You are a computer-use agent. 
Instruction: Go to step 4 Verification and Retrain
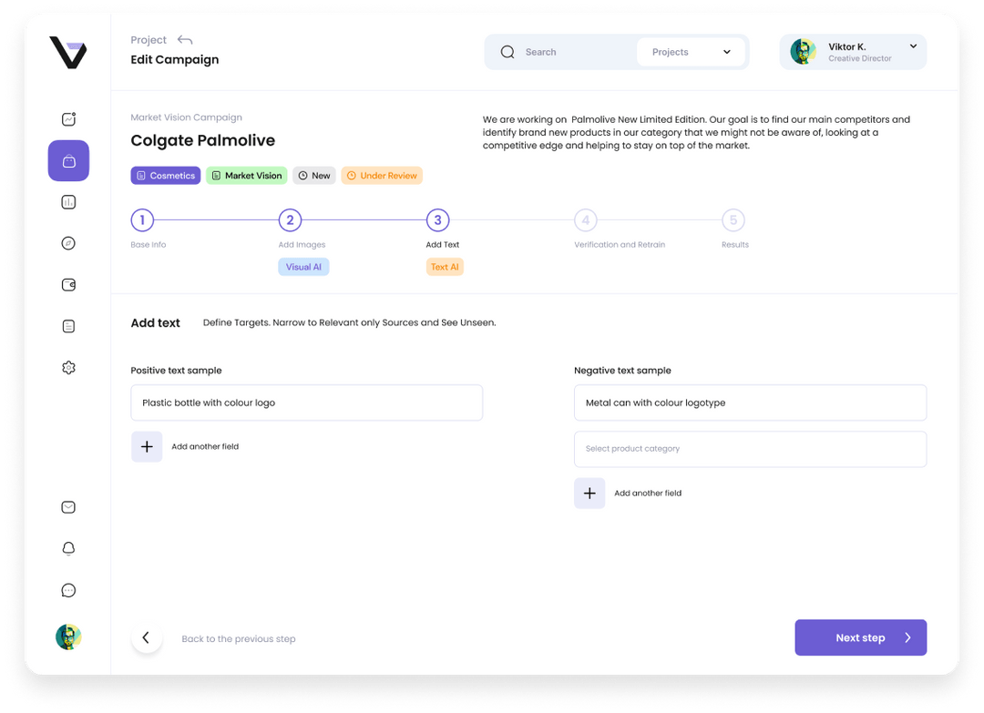[586, 220]
